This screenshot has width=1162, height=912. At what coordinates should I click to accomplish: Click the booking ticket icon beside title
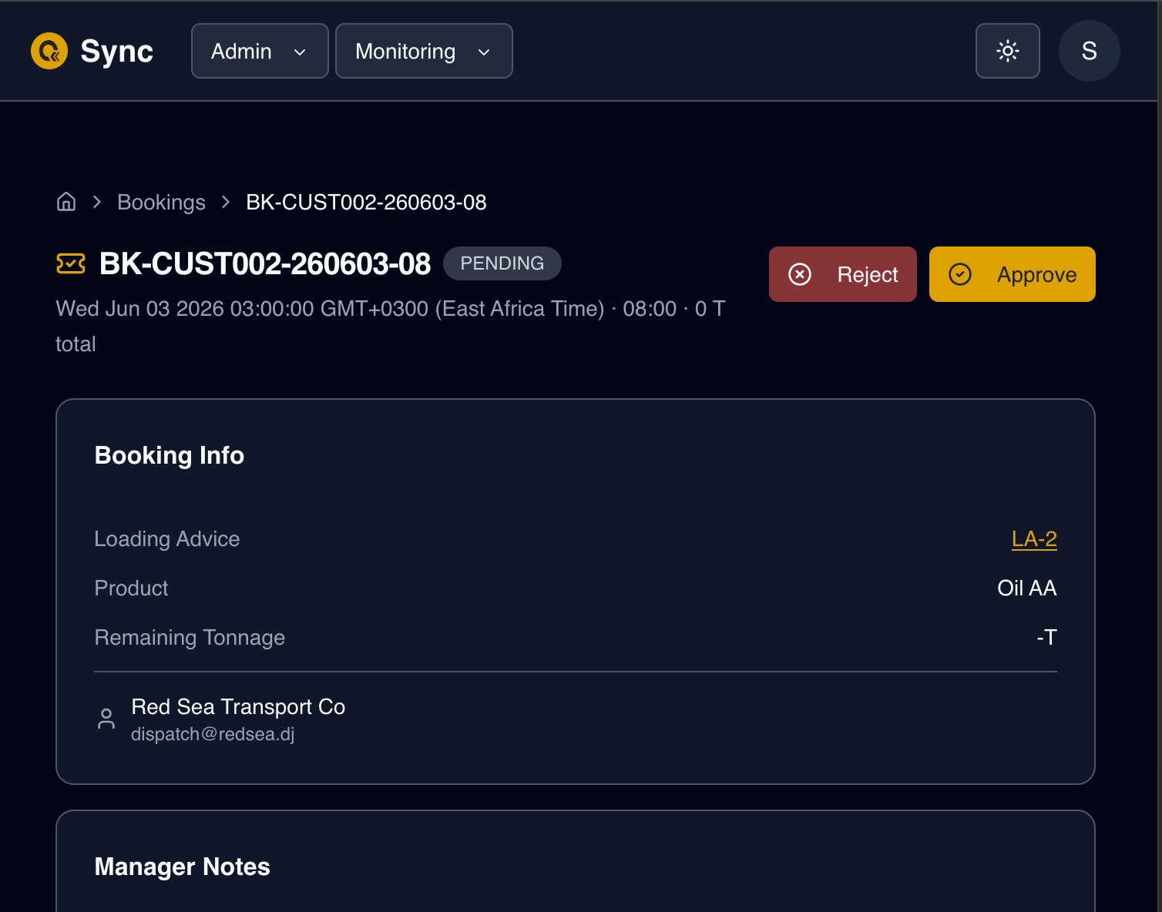click(x=71, y=263)
